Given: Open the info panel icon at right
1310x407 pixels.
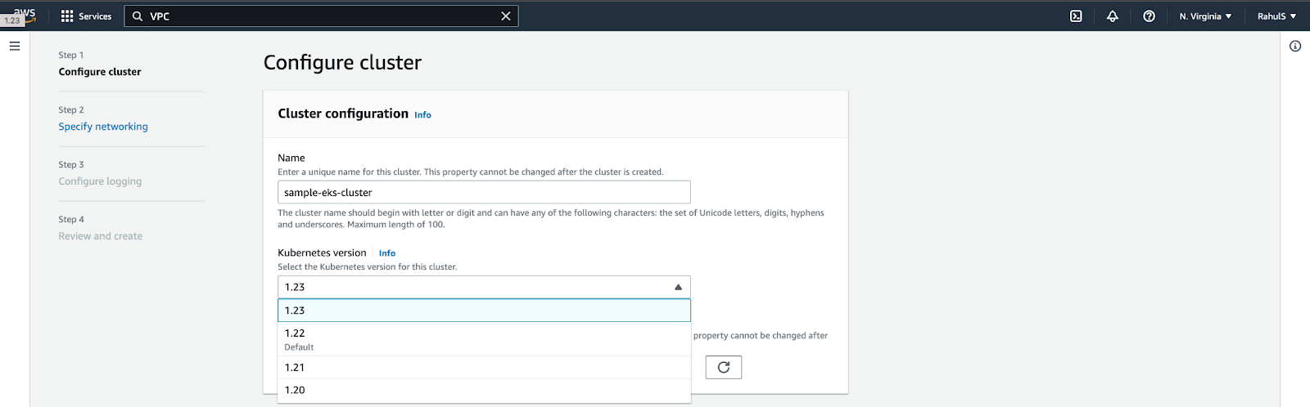Looking at the screenshot, I should pyautogui.click(x=1295, y=47).
